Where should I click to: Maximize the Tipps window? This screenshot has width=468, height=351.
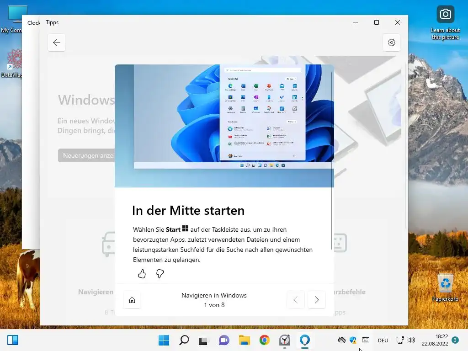377,22
